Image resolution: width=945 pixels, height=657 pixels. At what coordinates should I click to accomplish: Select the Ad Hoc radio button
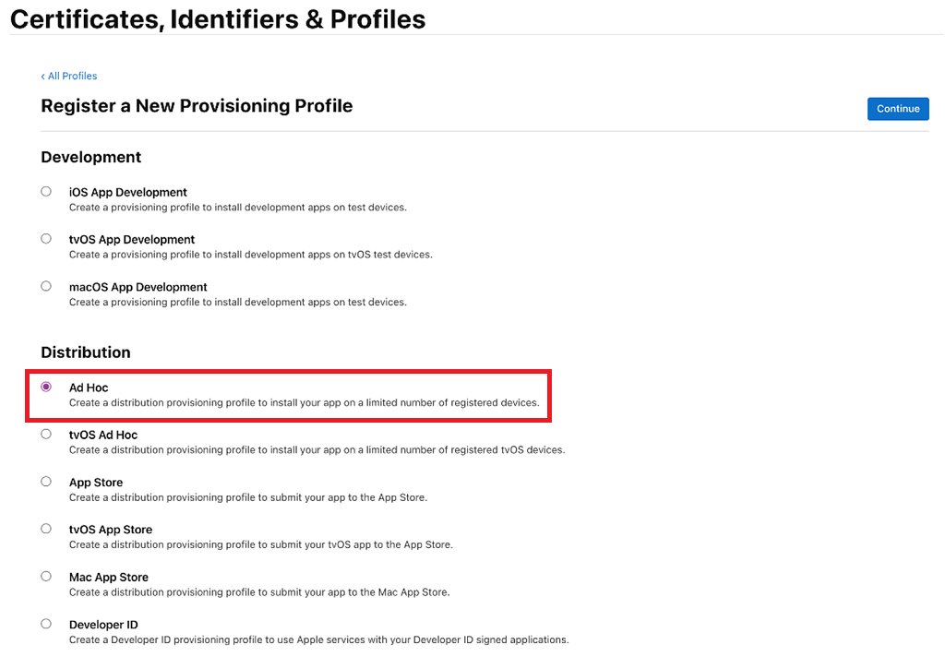pos(46,387)
